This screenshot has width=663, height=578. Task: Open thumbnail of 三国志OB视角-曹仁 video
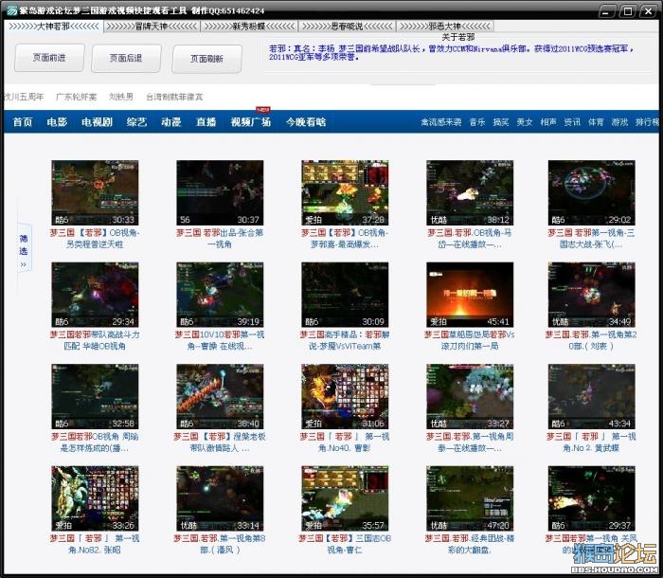click(x=345, y=498)
